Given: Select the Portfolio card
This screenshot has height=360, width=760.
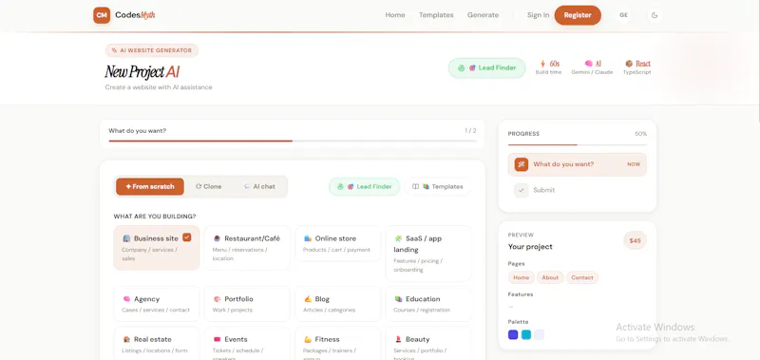Looking at the screenshot, I should point(247,304).
